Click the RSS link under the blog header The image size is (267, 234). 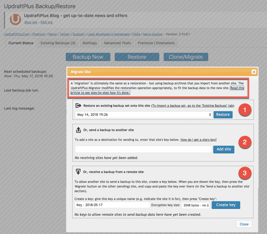click(x=46, y=22)
